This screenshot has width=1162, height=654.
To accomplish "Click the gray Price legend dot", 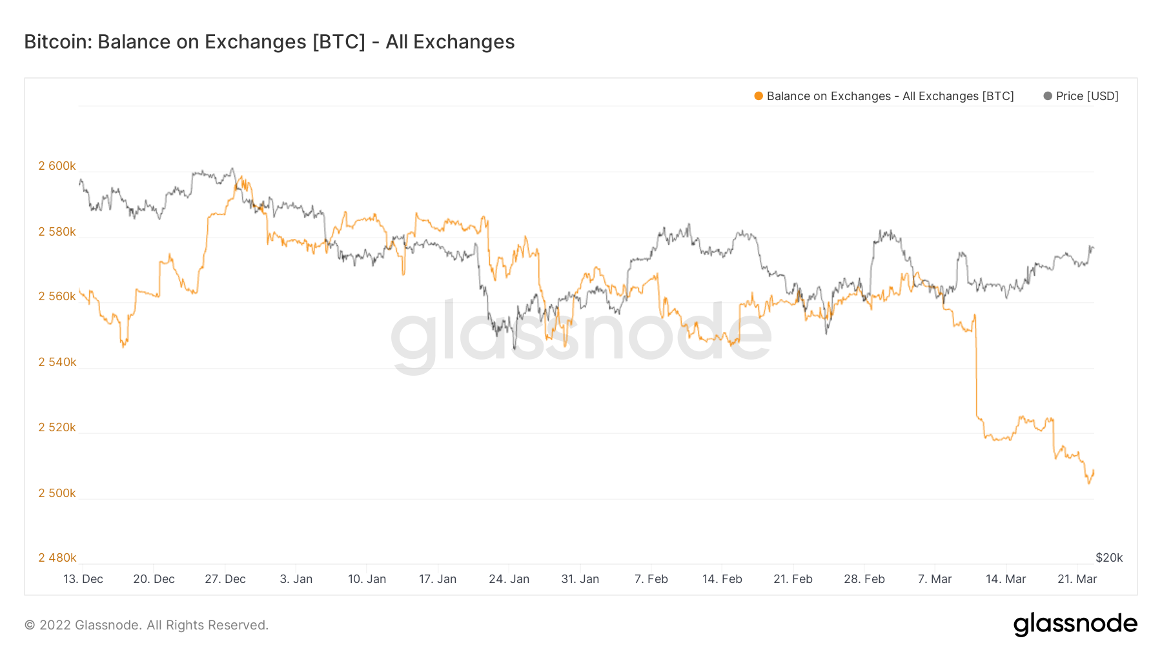I will point(1048,96).
